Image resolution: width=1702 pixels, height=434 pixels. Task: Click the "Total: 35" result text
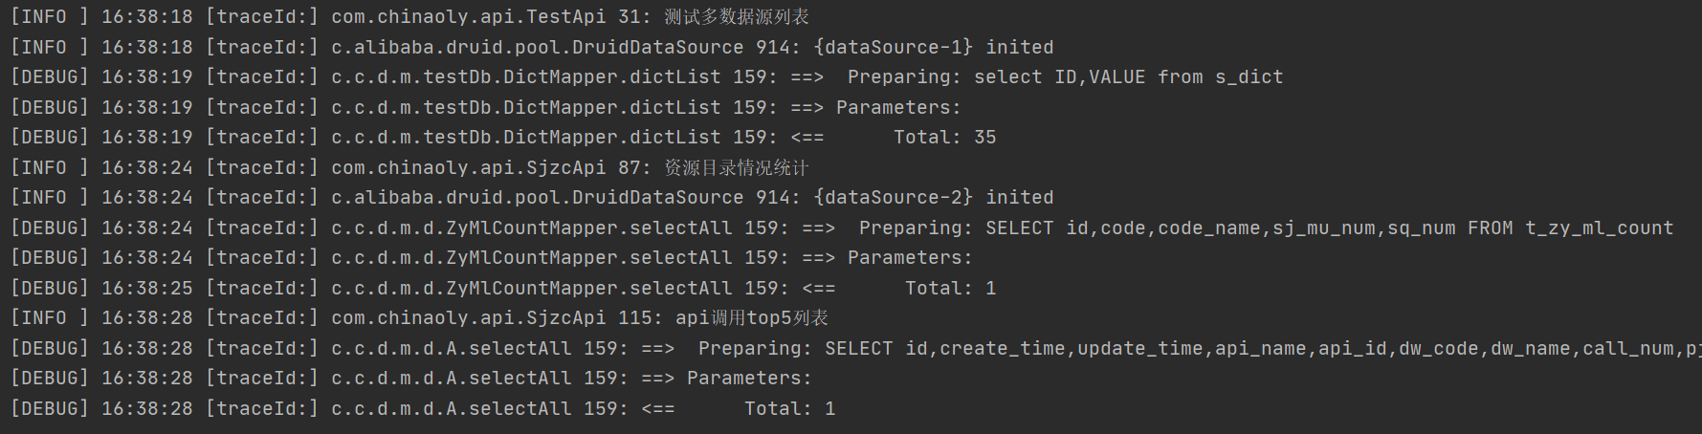[x=944, y=137]
